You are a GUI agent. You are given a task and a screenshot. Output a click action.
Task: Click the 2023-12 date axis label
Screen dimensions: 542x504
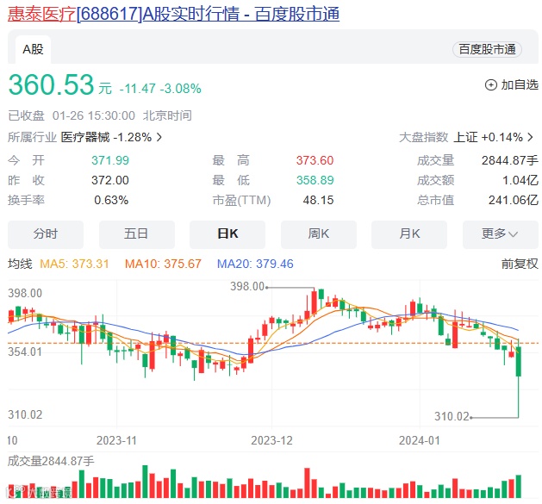(271, 441)
